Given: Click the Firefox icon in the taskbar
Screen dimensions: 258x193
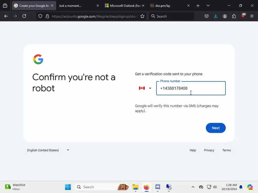Looking at the screenshot, I should [146, 187].
